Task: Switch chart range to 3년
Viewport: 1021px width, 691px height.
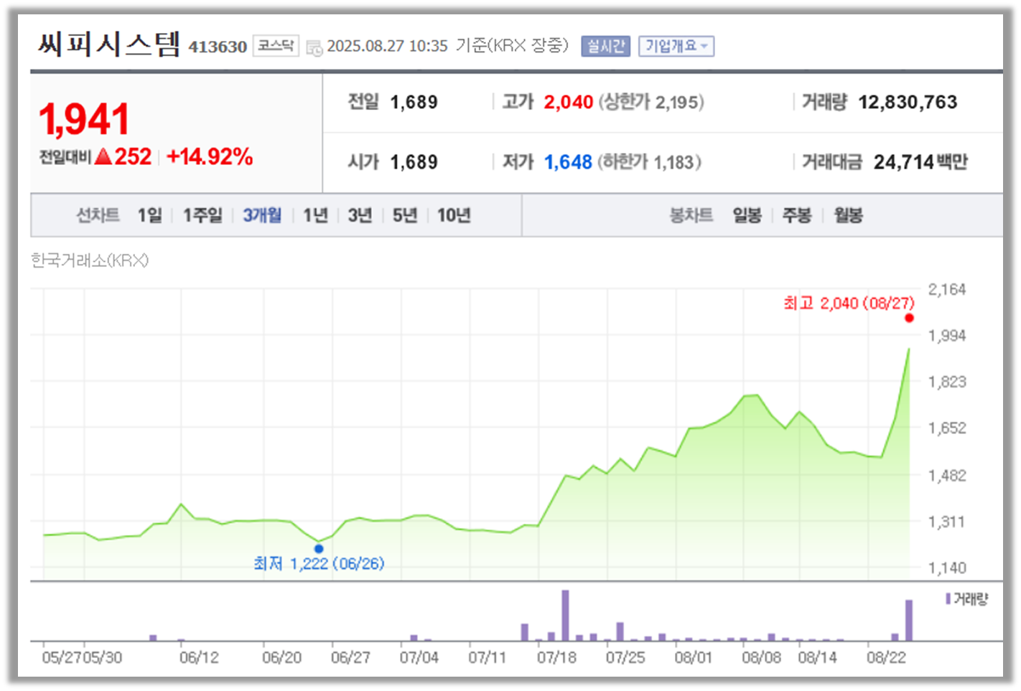Action: tap(360, 215)
